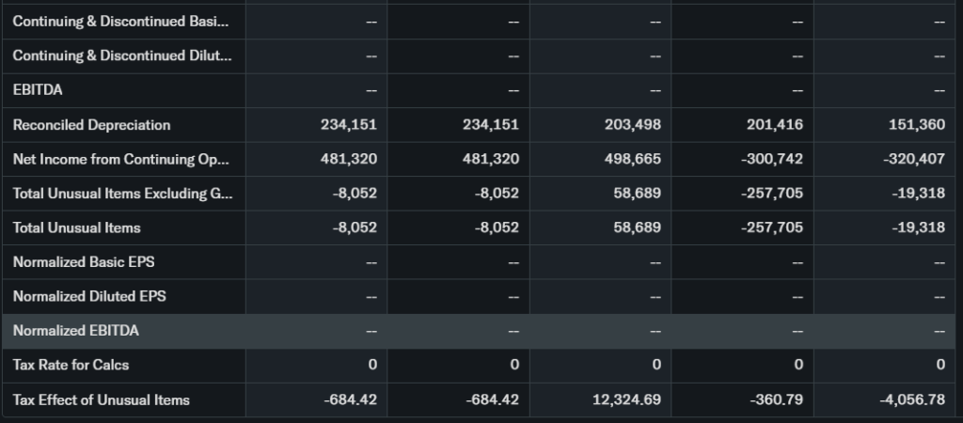Click the 203,498 Reconciled Depreciation value
Screen dimensions: 963x423
click(x=635, y=125)
